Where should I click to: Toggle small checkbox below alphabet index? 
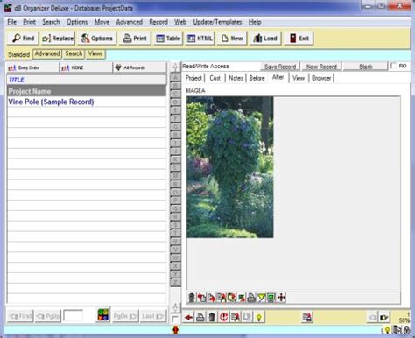pos(174,319)
